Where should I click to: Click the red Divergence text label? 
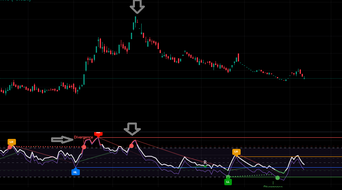83,137
